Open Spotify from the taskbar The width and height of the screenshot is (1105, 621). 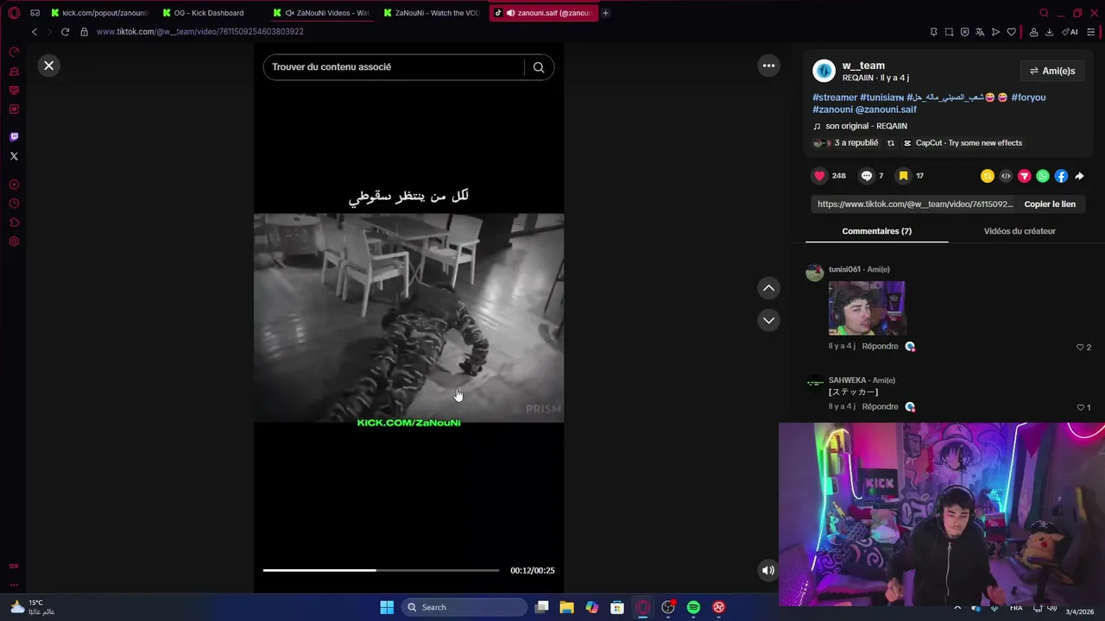click(x=693, y=607)
